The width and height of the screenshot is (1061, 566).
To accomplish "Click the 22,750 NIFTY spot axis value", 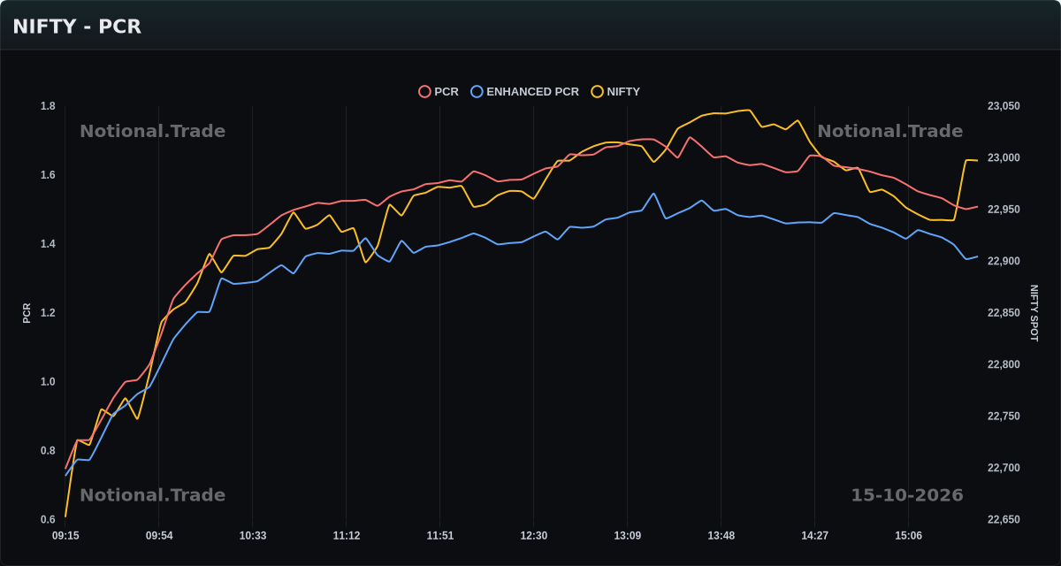I will click(1004, 417).
